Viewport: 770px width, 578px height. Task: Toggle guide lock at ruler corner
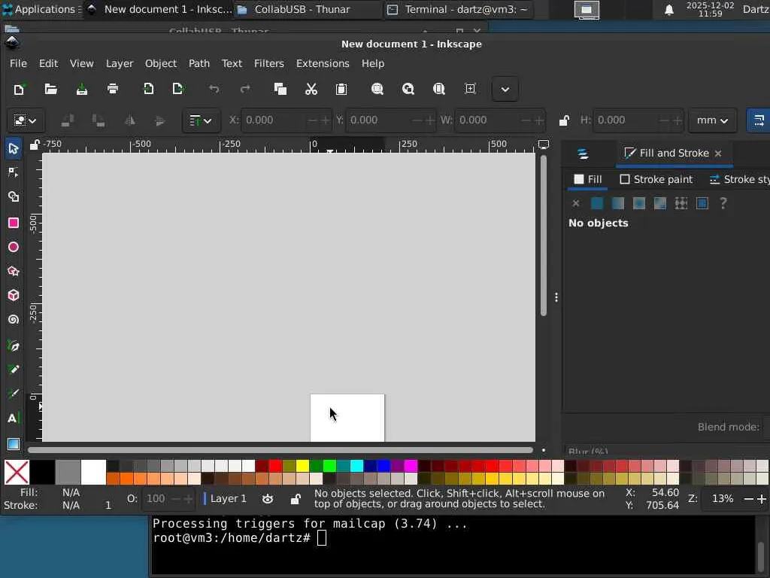pos(35,145)
